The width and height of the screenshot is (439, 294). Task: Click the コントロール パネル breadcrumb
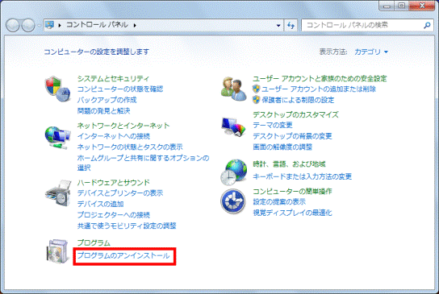[97, 25]
